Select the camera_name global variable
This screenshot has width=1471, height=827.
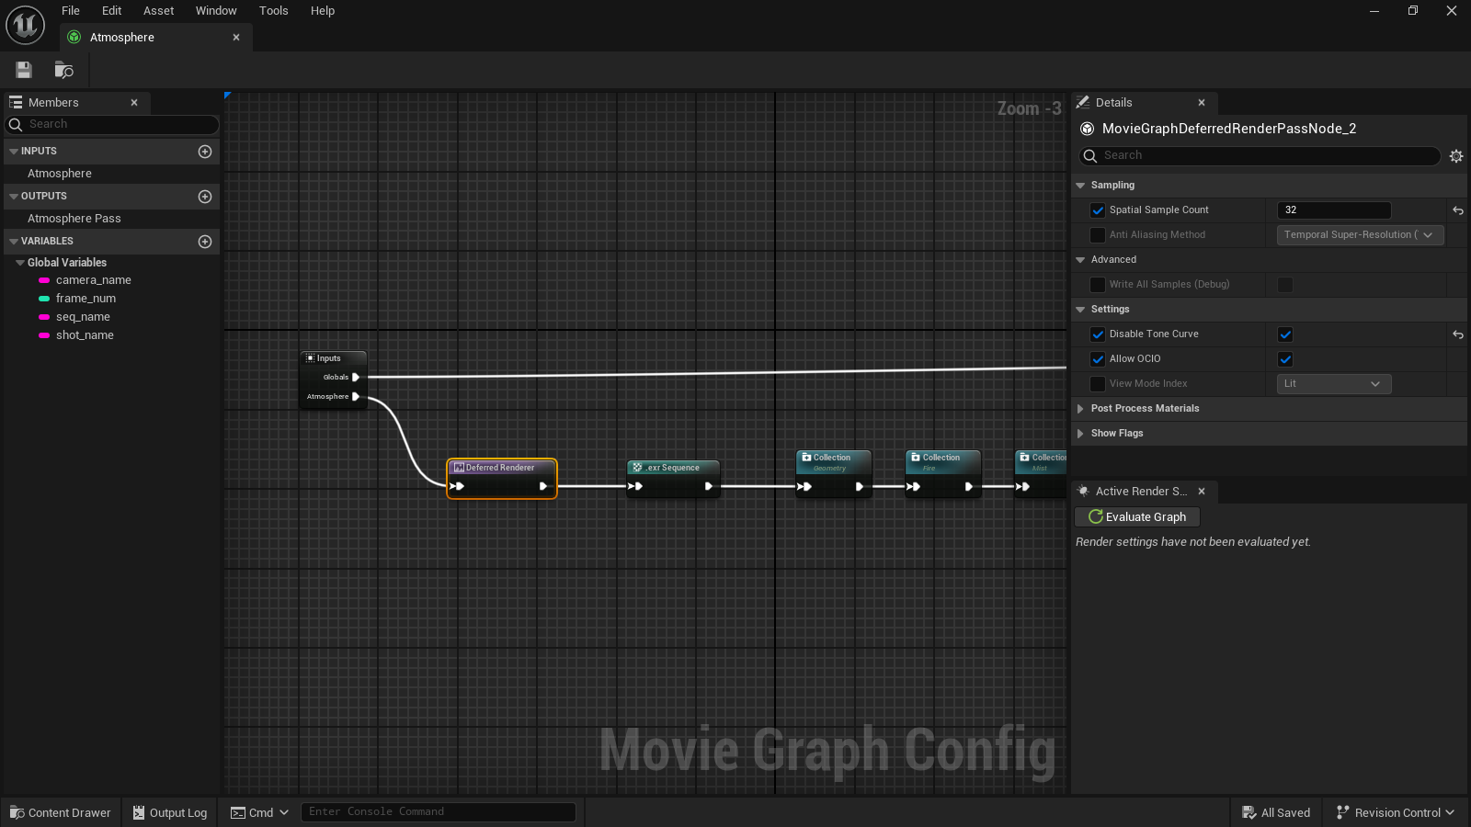point(94,280)
